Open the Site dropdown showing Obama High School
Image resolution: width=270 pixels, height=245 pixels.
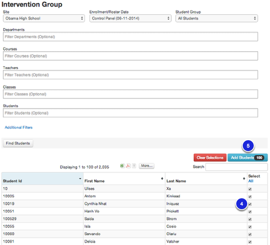click(44, 18)
